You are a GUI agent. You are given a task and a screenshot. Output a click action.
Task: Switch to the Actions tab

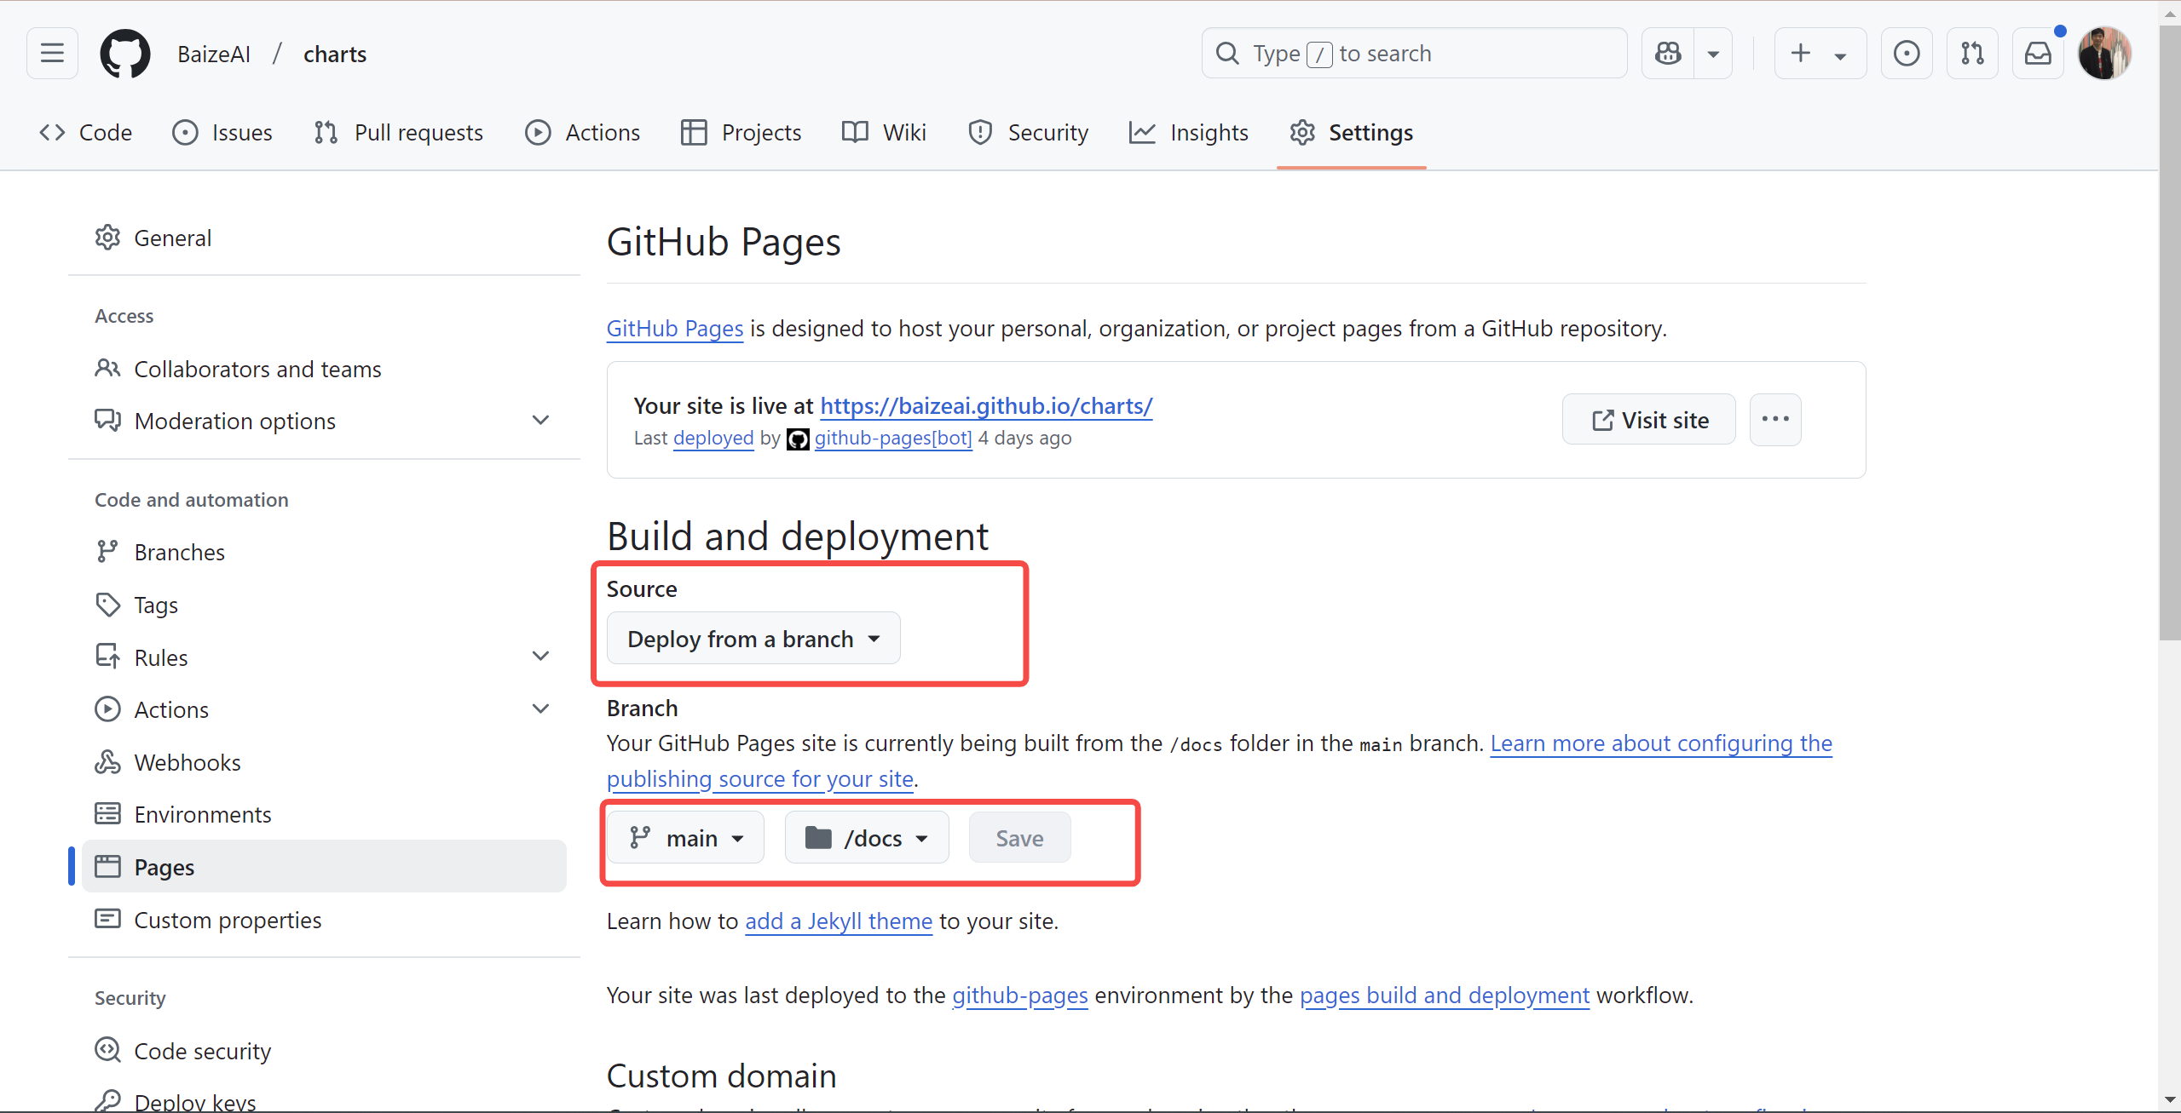[x=583, y=132]
